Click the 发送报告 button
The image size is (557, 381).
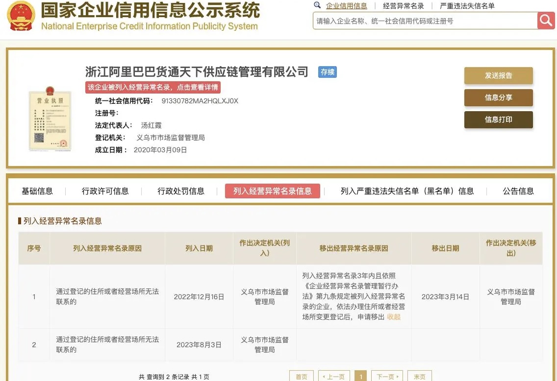498,75
